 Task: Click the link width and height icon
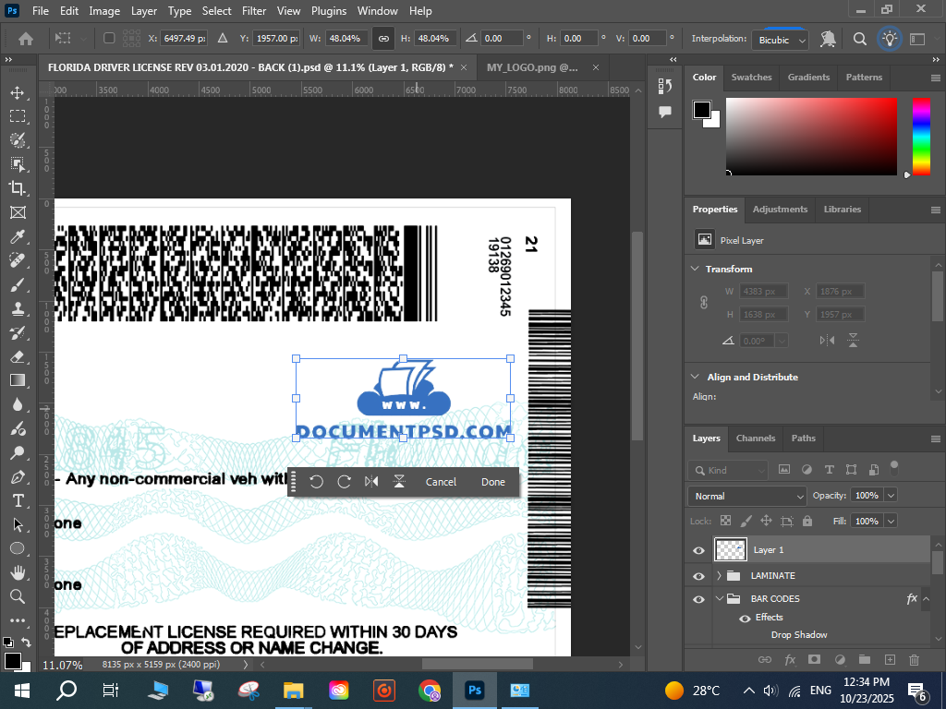[x=382, y=39]
